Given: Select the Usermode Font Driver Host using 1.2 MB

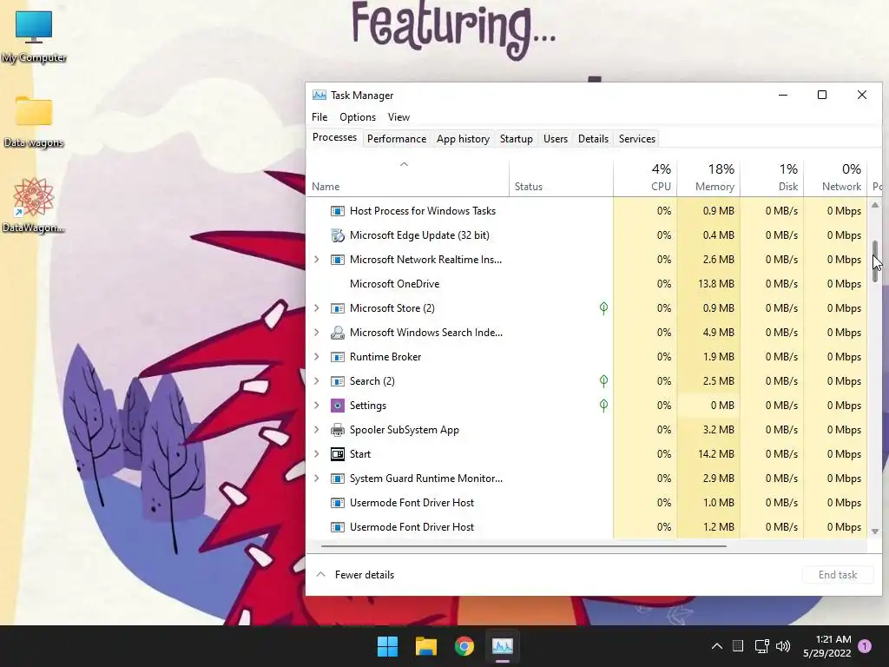Looking at the screenshot, I should click(x=586, y=527).
